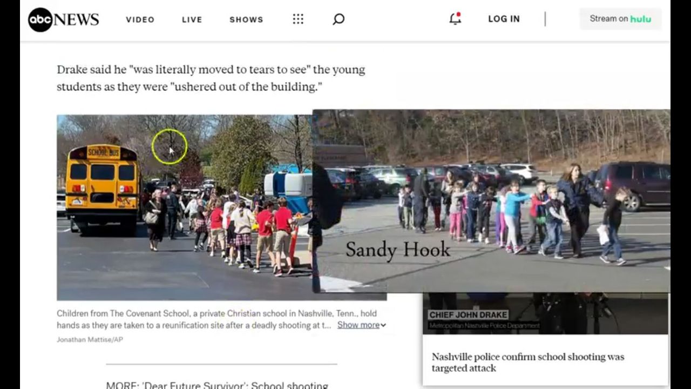The width and height of the screenshot is (691, 389).
Task: Play the Chief John Drake video
Action: tap(545, 314)
